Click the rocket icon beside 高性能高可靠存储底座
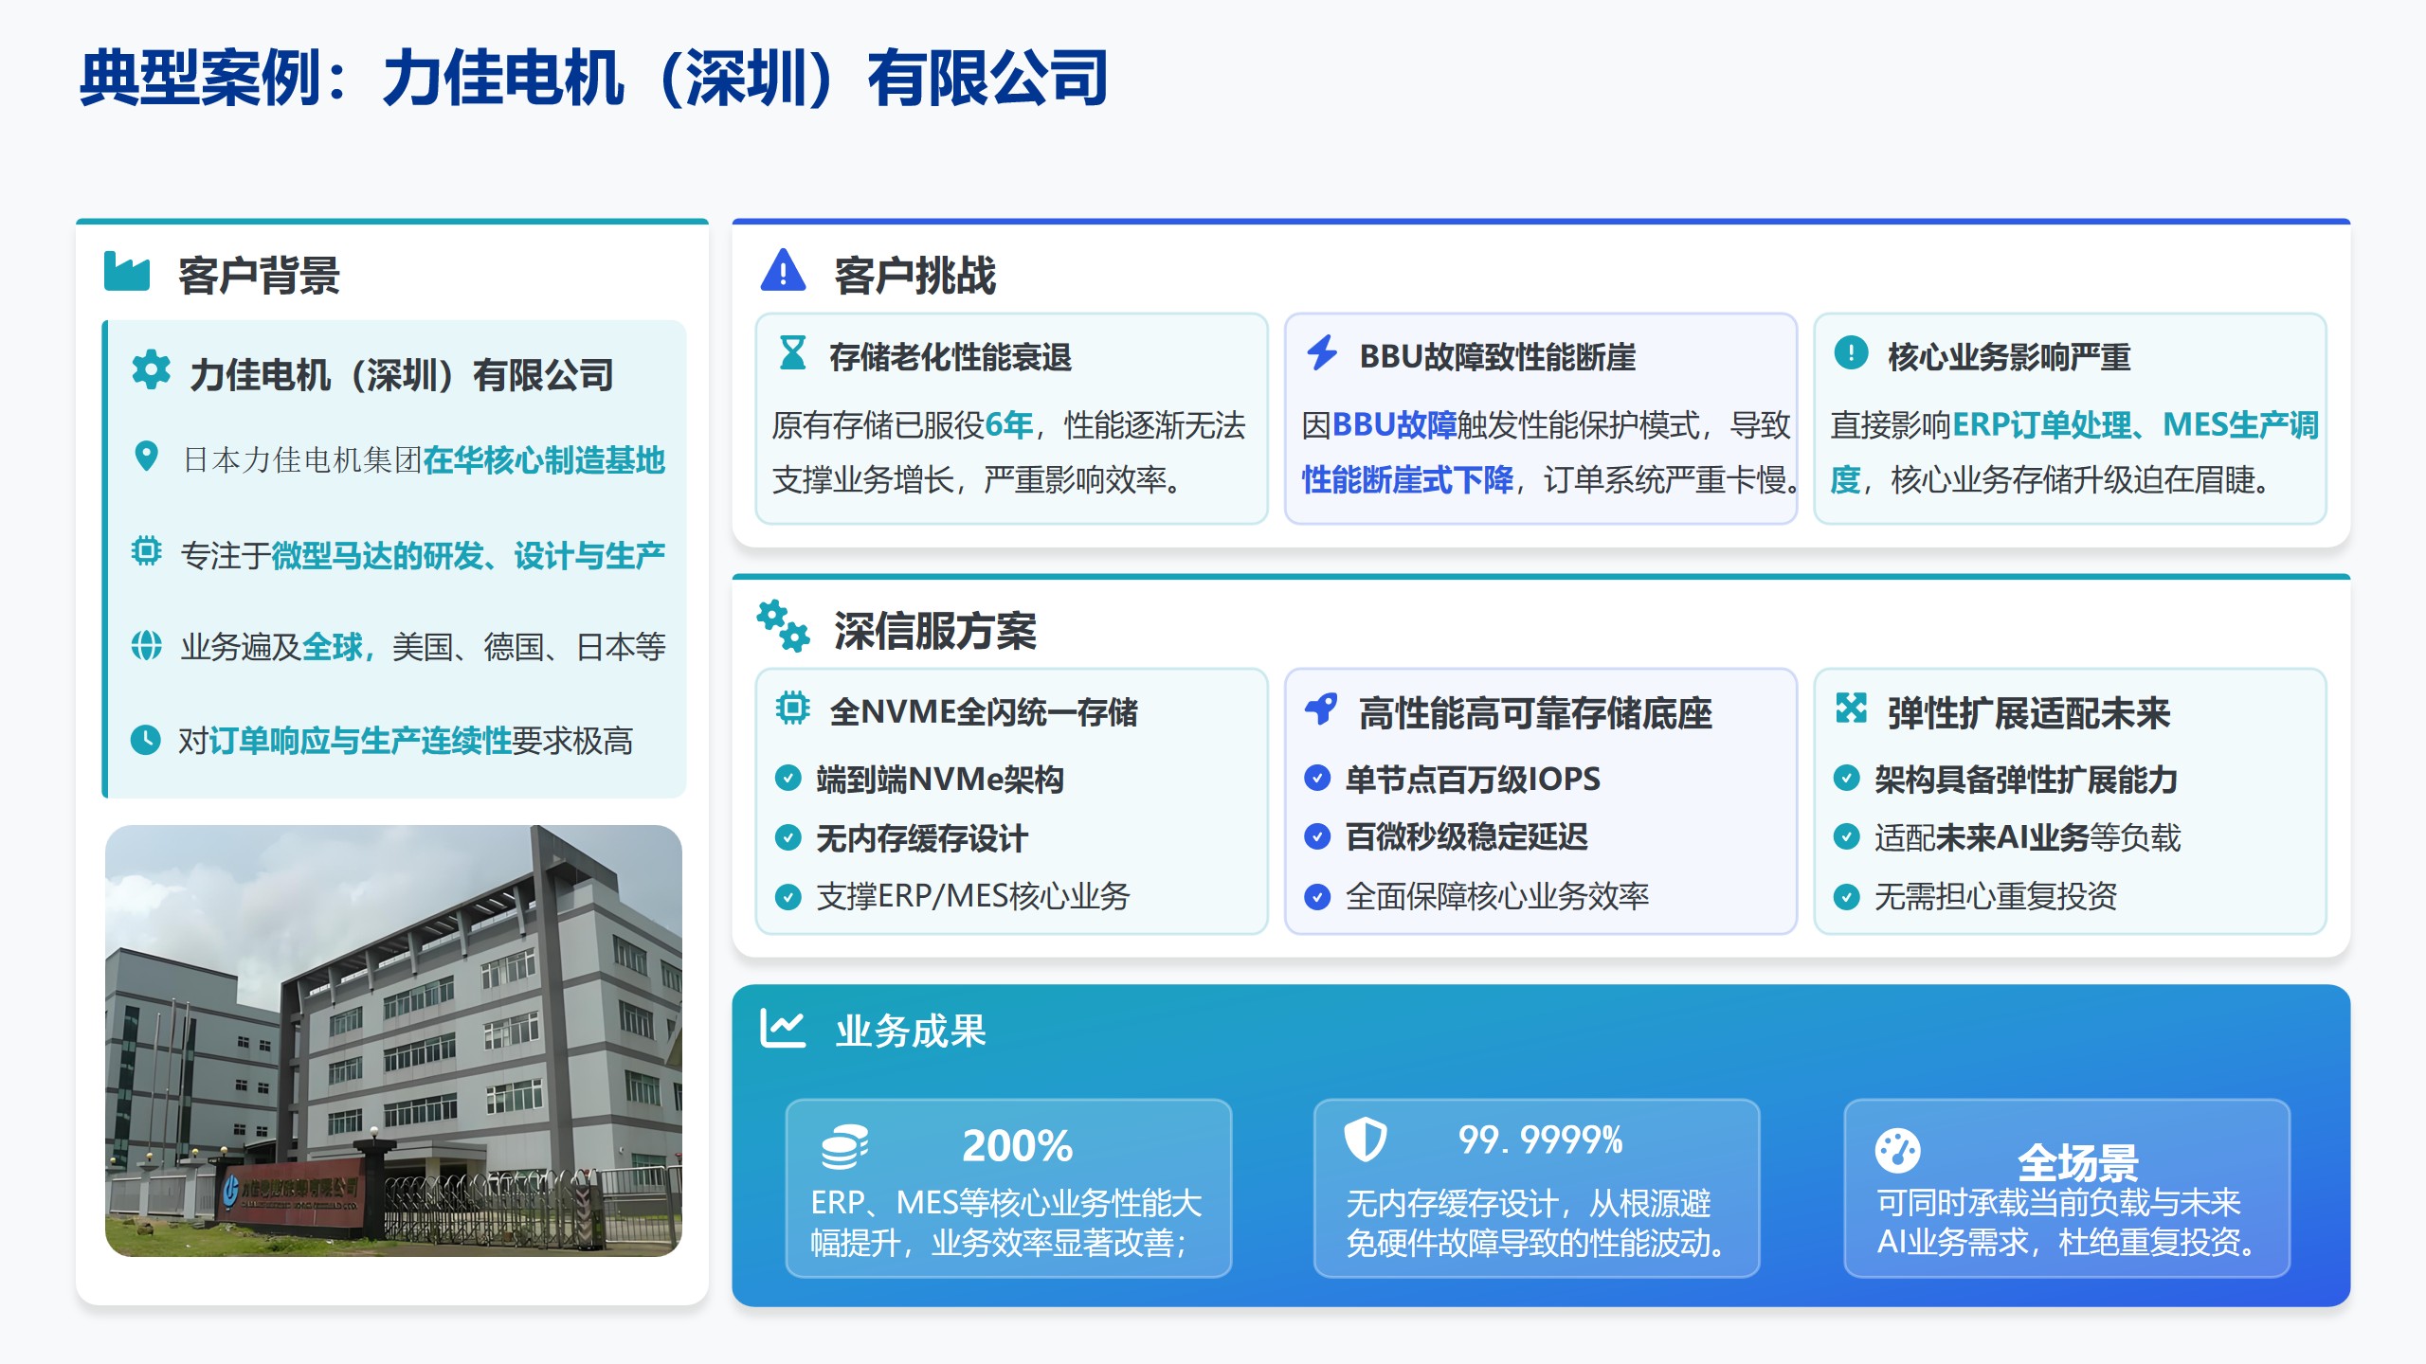 tap(1321, 709)
